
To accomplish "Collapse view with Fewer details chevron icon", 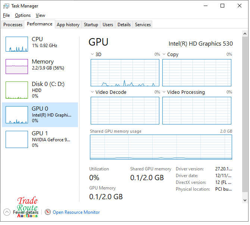I will pyautogui.click(x=7, y=212).
